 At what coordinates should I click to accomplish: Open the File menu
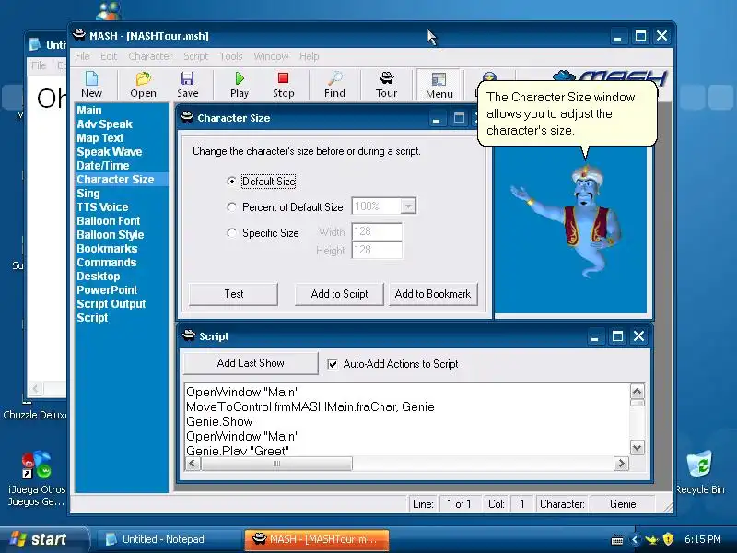tap(82, 56)
